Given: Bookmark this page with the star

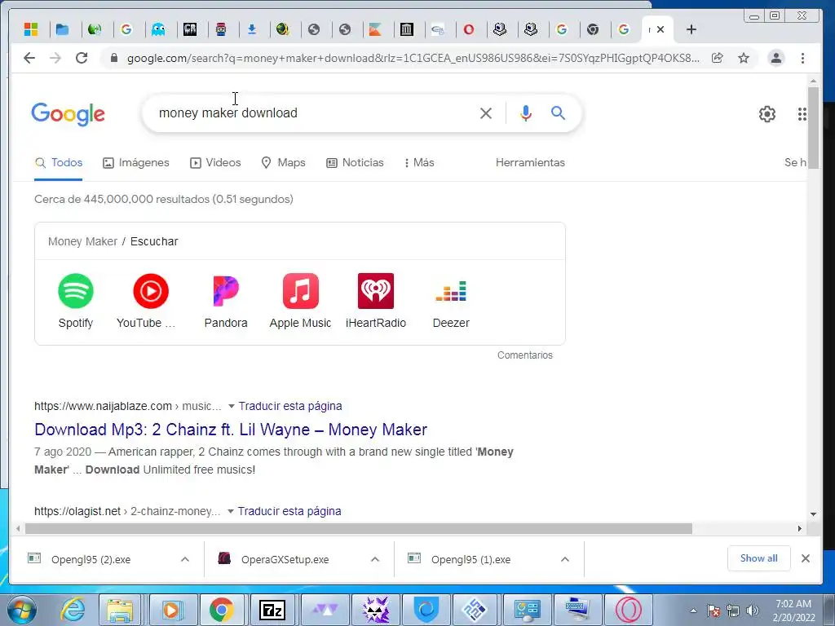Looking at the screenshot, I should tap(744, 58).
